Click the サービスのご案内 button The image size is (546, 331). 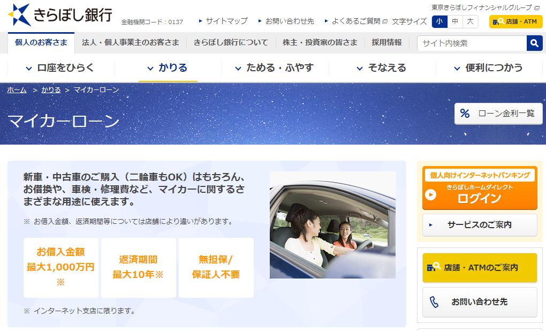(x=480, y=225)
